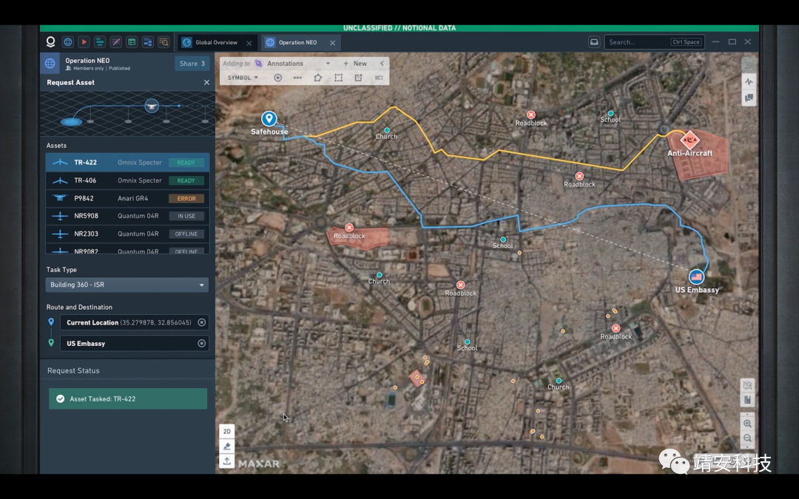
Task: Zoom out on the map
Action: pos(747,438)
